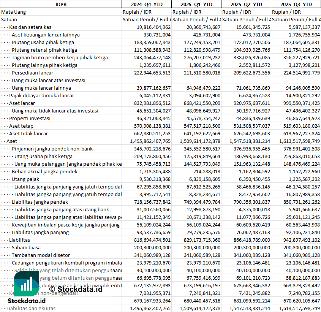This screenshot has width=321, height=312.
Task: Select the Properti investasi label
Action: [30, 119]
